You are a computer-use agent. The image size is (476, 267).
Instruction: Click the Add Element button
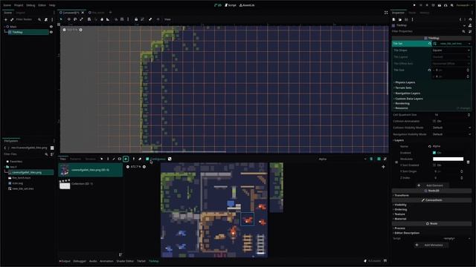(x=432, y=185)
